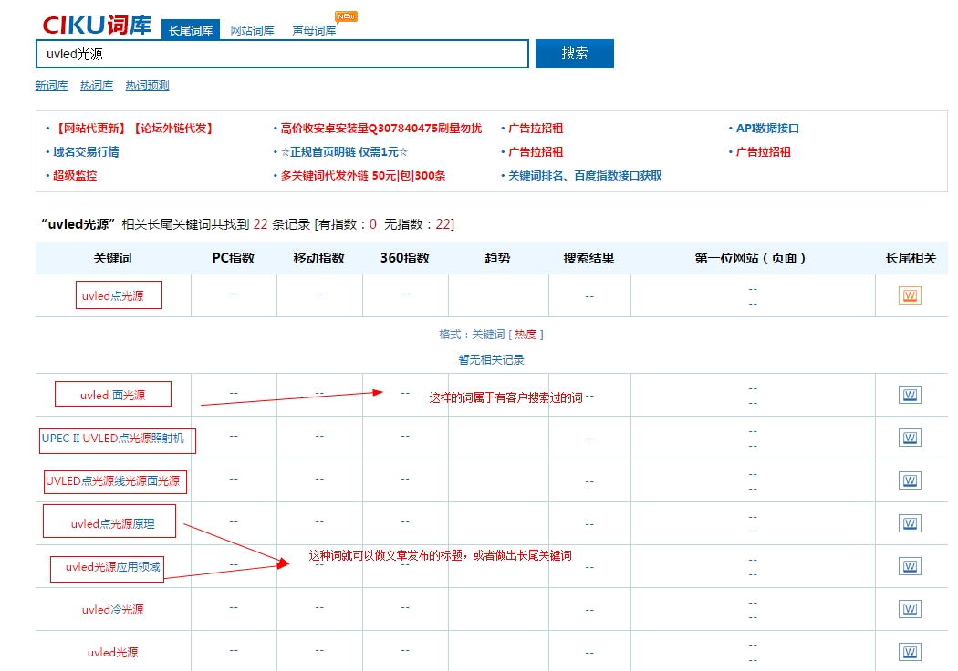Open long-tail icon for uvled 面光源 row

point(910,395)
